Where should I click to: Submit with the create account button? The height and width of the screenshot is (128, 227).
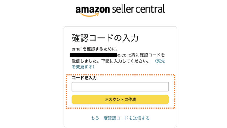coord(120,100)
